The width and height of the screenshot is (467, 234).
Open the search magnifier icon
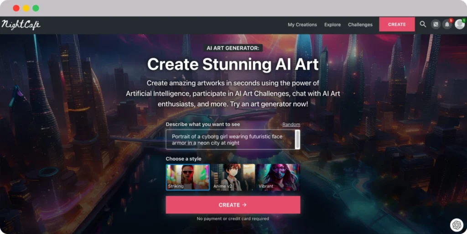coord(423,24)
